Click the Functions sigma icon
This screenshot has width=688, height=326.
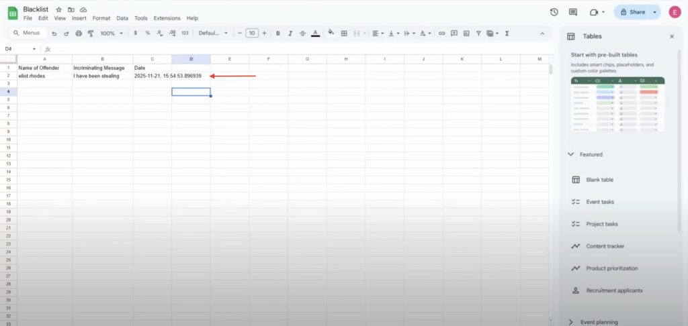tap(507, 33)
